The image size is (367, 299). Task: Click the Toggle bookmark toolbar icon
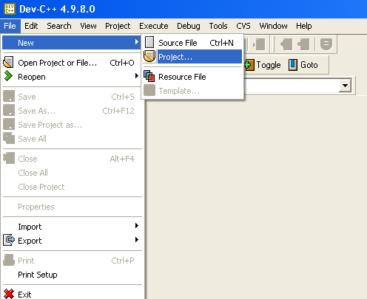(249, 65)
